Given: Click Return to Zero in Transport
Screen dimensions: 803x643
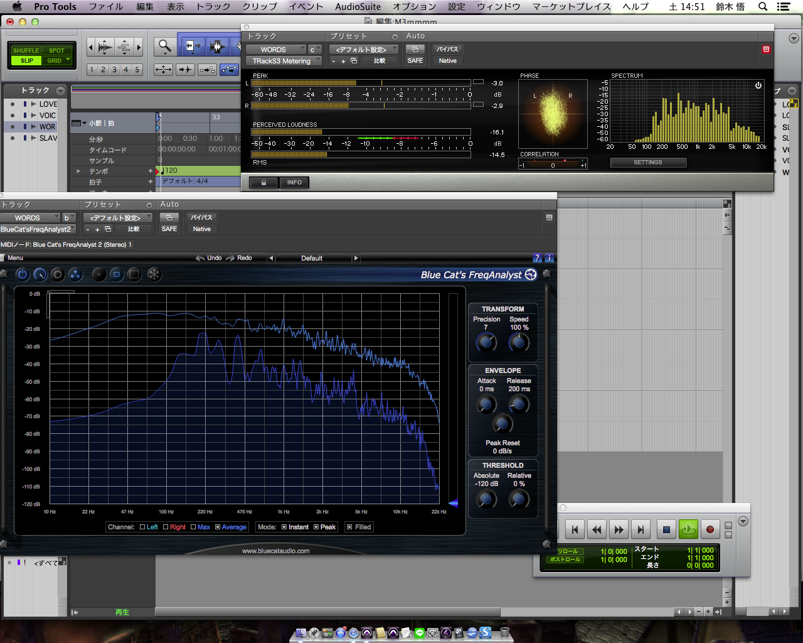Looking at the screenshot, I should pos(575,530).
